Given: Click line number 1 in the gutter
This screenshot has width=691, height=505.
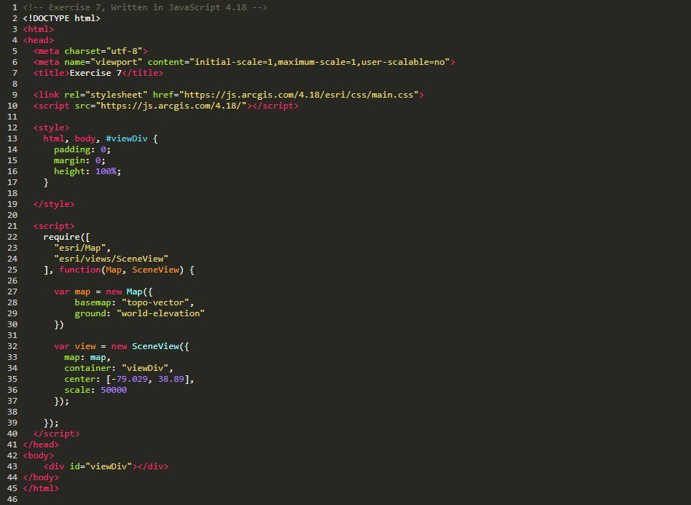Looking at the screenshot, I should (15, 7).
